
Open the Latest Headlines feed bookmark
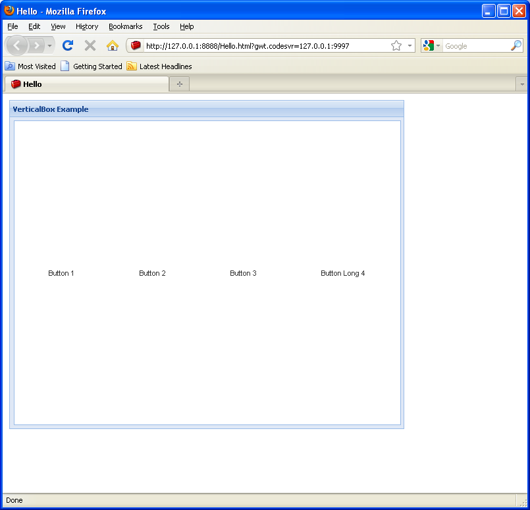159,66
